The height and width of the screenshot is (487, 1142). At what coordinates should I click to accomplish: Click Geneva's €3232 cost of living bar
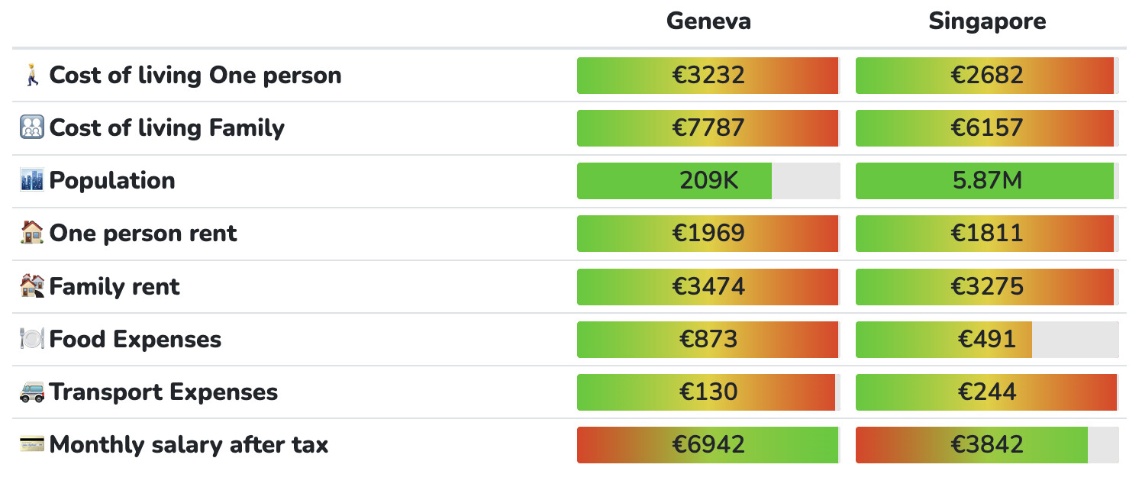pos(708,75)
